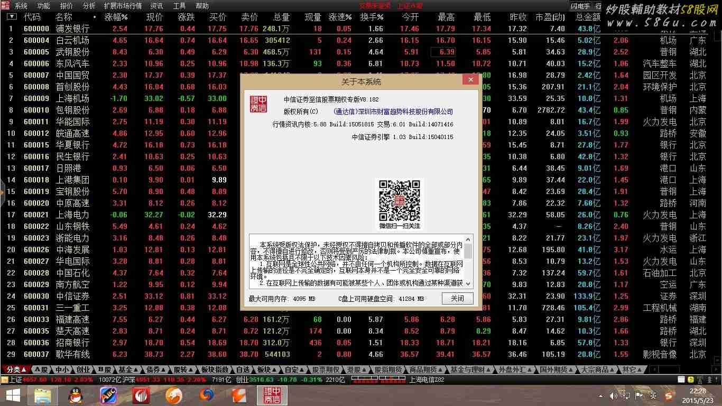Expand the 股转 tab menu
The height and width of the screenshot is (406, 722).
point(183,370)
